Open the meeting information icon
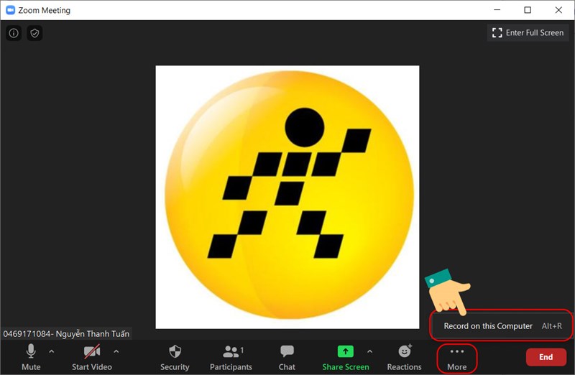This screenshot has height=375, width=575. [14, 33]
